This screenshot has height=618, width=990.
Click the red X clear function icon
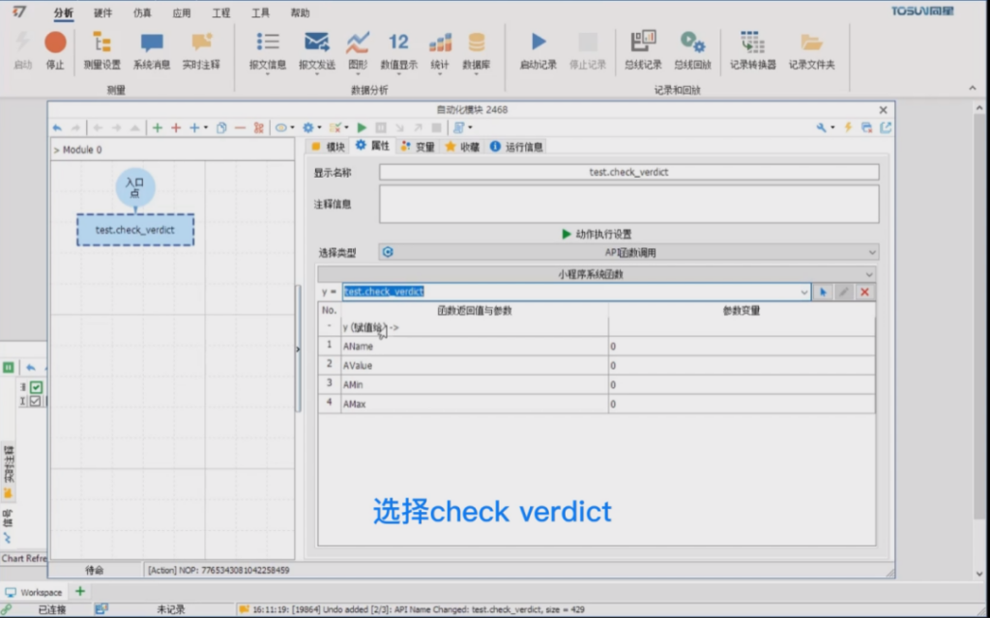click(864, 292)
